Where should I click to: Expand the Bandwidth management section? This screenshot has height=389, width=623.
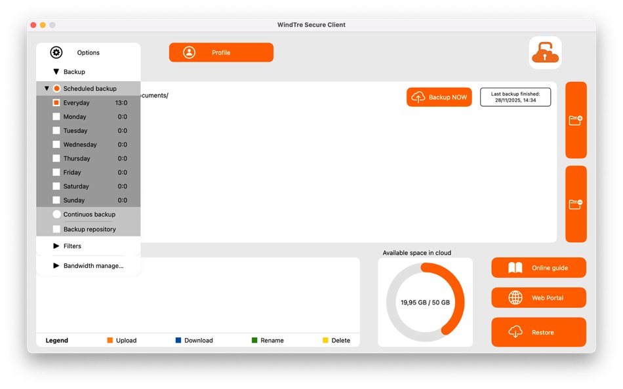(56, 265)
